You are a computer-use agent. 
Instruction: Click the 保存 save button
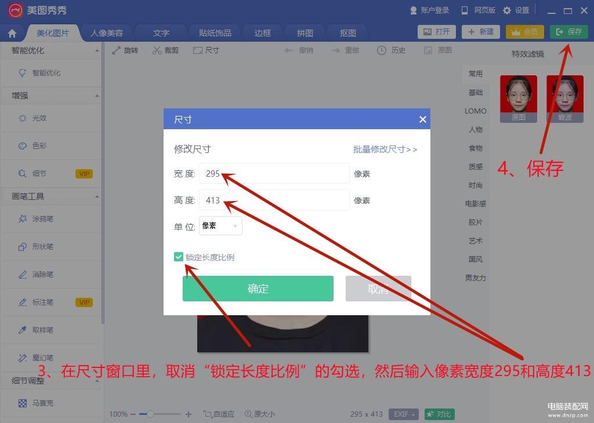coord(568,32)
